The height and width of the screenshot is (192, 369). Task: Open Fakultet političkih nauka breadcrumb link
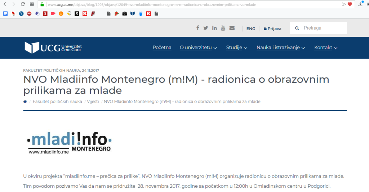(57, 102)
